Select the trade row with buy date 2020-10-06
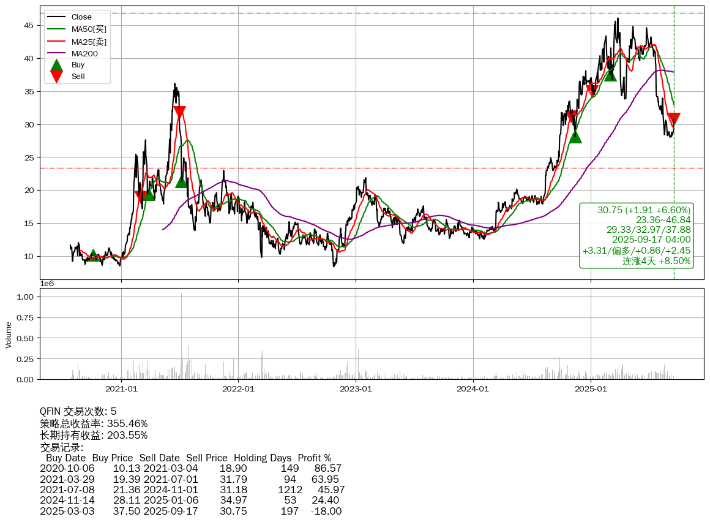 190,469
